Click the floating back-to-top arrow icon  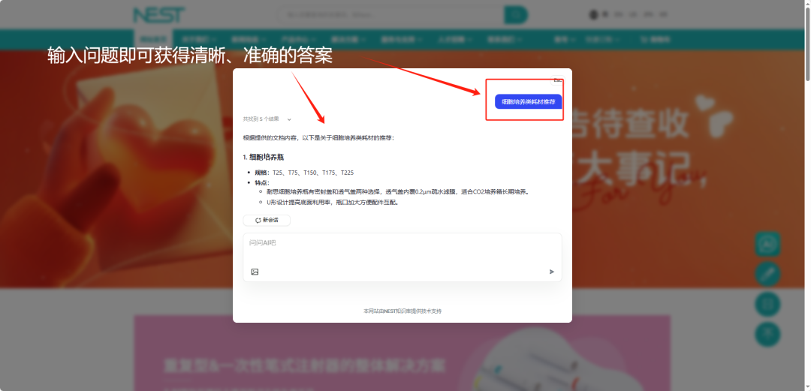767,334
